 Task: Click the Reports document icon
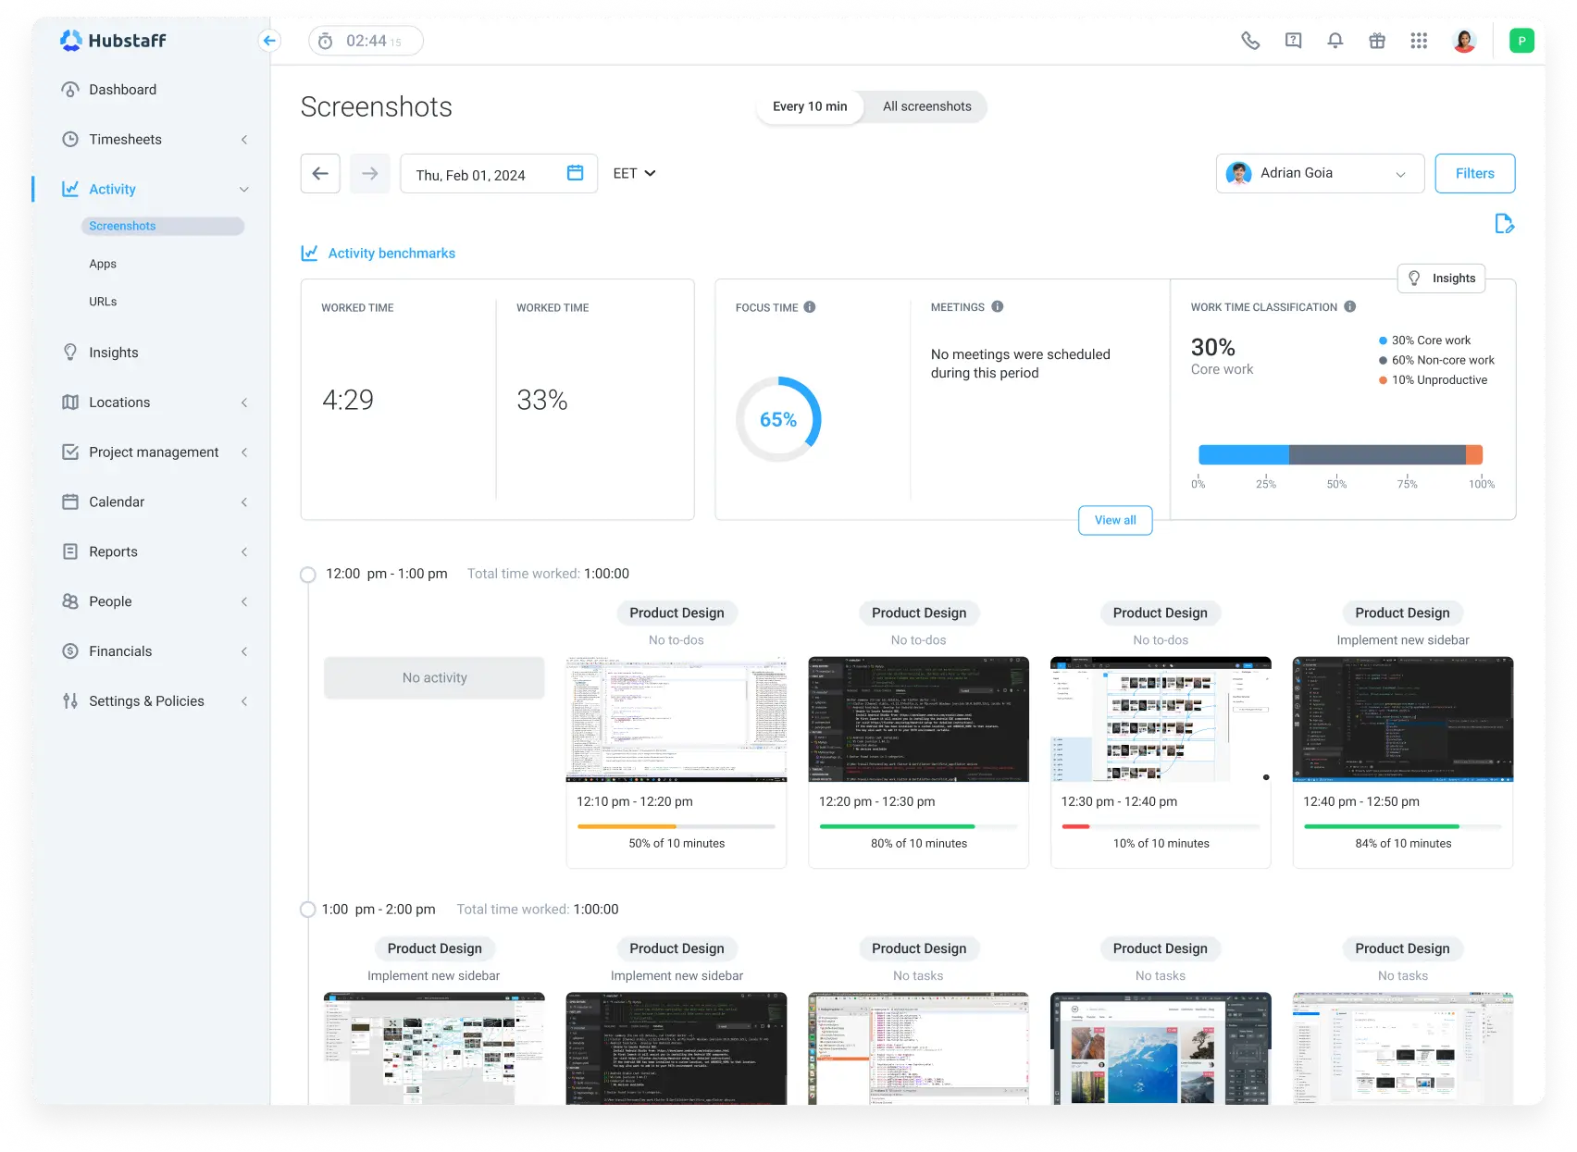pyautogui.click(x=70, y=551)
